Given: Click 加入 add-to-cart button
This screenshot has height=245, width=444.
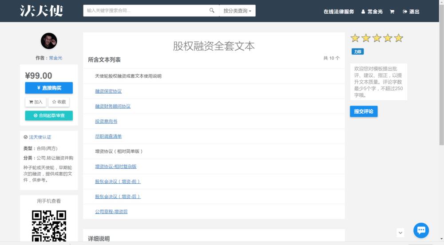Looking at the screenshot, I should 36,102.
